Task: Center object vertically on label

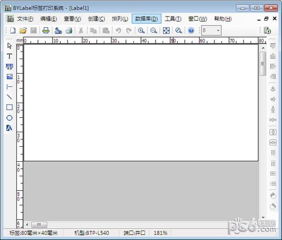Action: [273, 132]
